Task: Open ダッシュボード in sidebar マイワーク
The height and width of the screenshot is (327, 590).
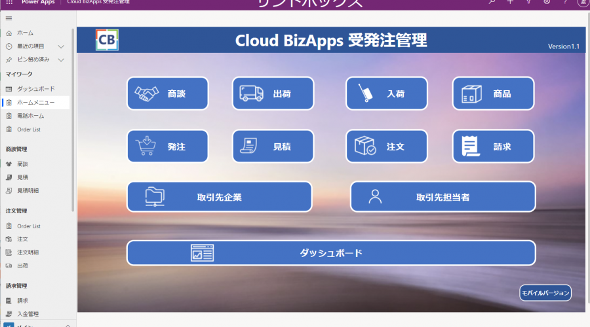Action: click(36, 89)
